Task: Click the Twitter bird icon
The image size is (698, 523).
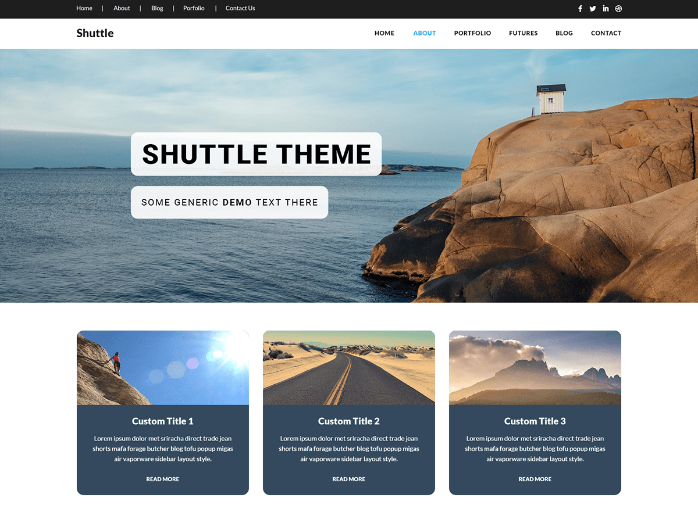Action: pyautogui.click(x=592, y=9)
